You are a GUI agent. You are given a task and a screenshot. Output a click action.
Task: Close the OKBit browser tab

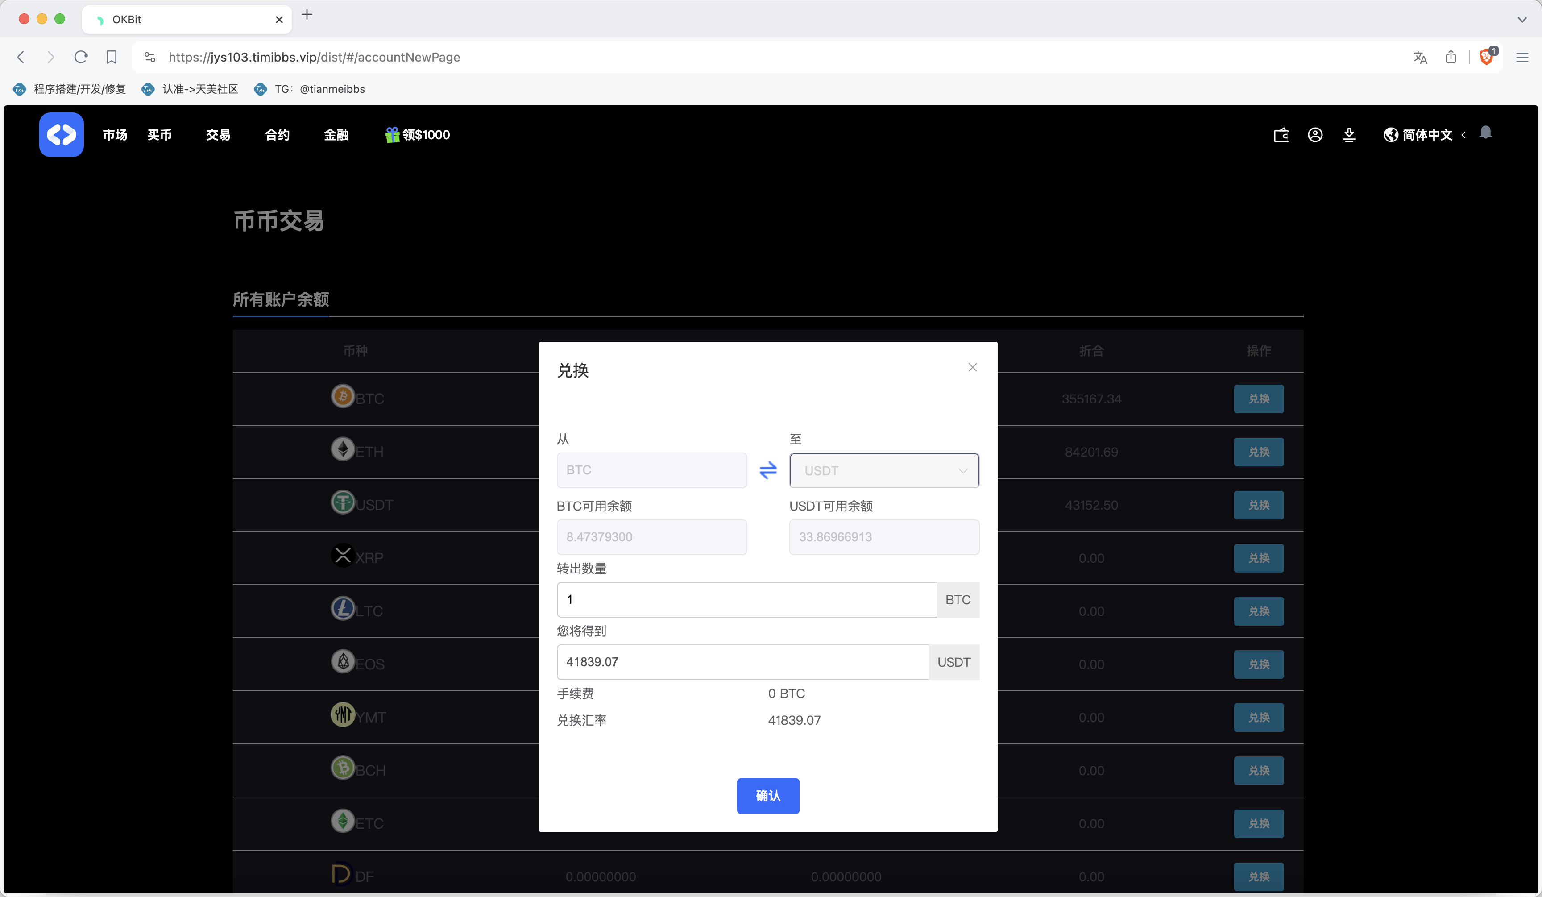point(279,20)
